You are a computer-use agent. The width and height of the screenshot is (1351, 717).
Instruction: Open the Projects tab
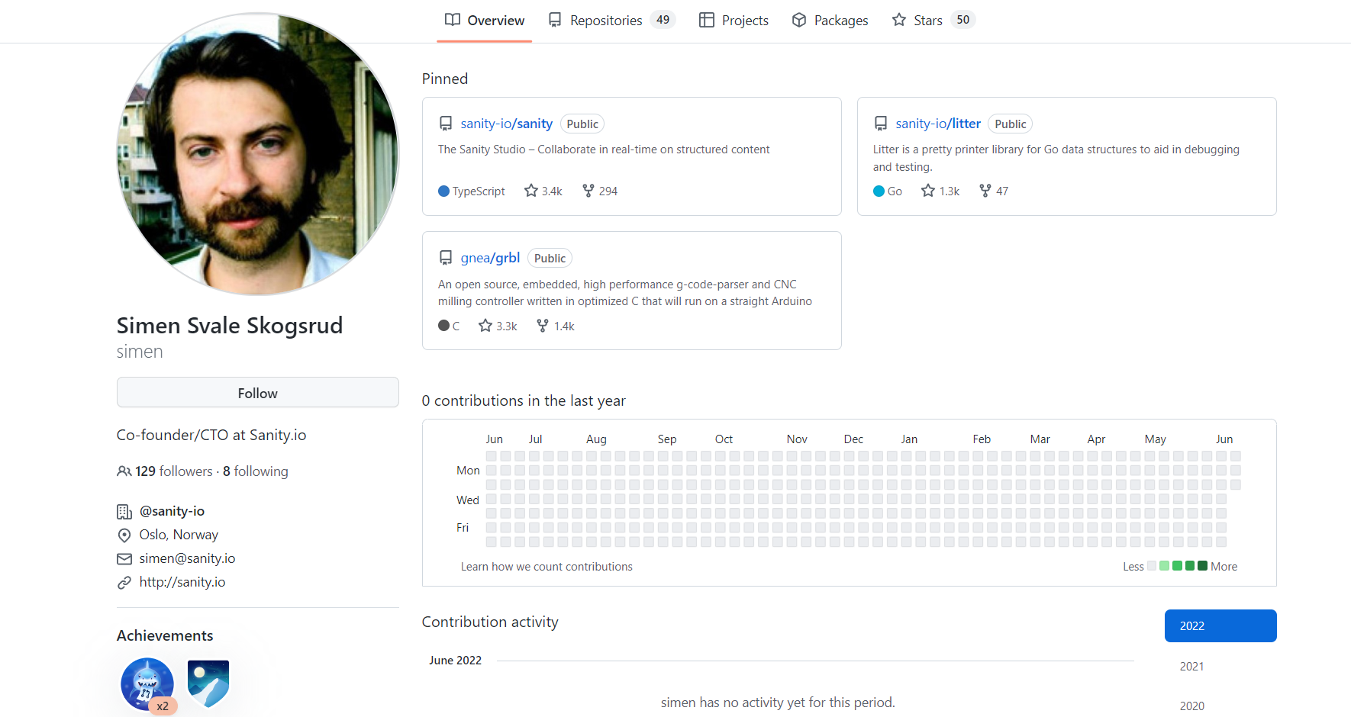coord(734,21)
